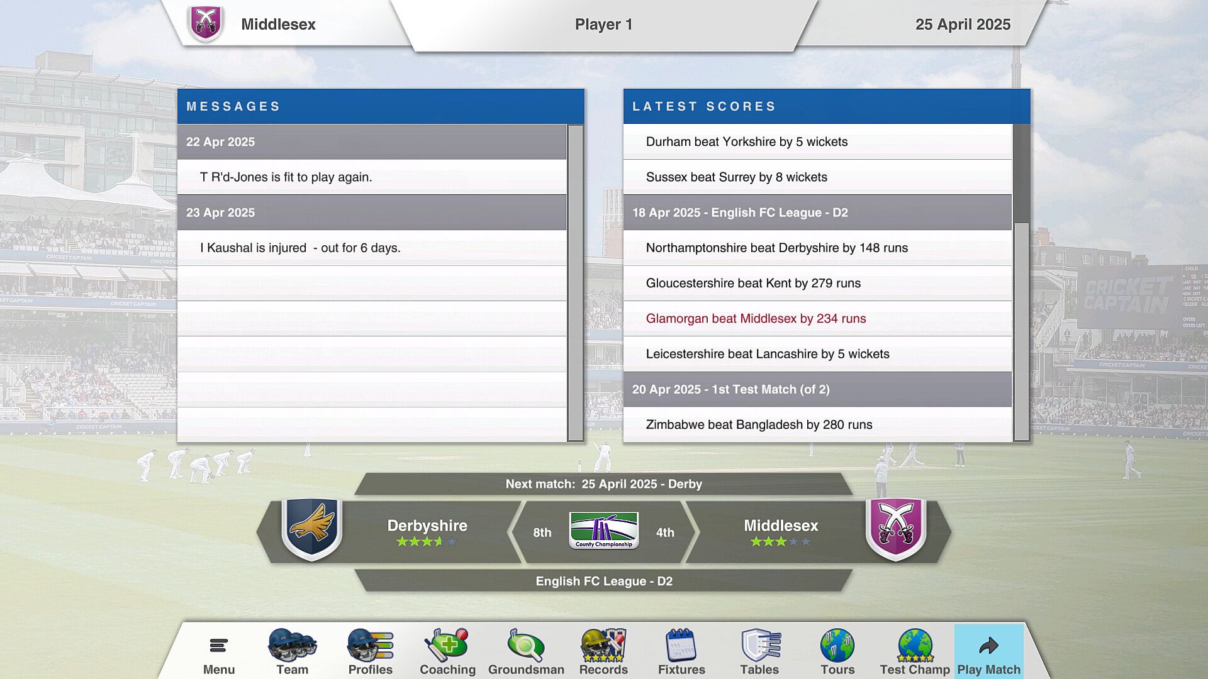Image resolution: width=1208 pixels, height=679 pixels.
Task: Open the Records helmet icon
Action: pyautogui.click(x=603, y=646)
